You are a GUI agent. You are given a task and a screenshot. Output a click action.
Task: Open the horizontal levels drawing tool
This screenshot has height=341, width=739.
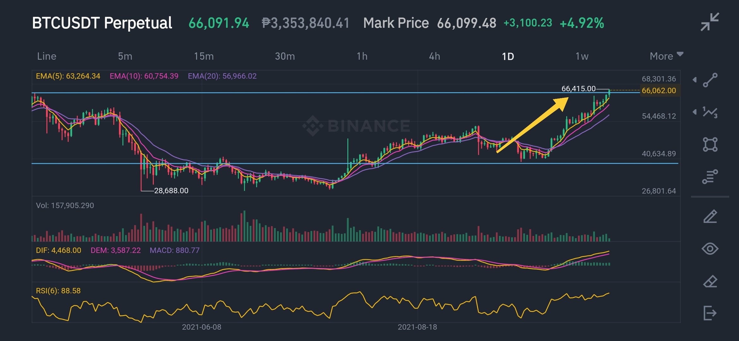coord(710,177)
